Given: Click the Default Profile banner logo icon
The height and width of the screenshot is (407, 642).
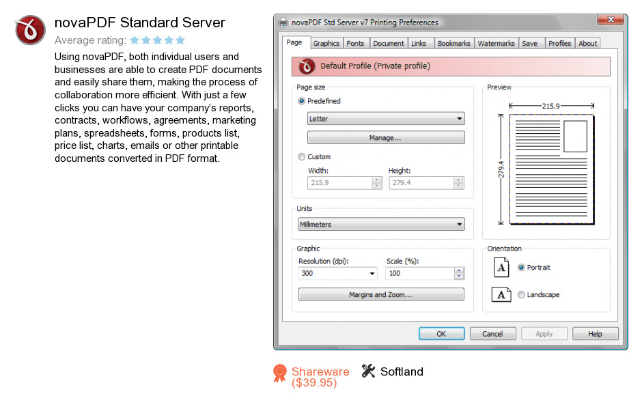Looking at the screenshot, I should (x=306, y=66).
